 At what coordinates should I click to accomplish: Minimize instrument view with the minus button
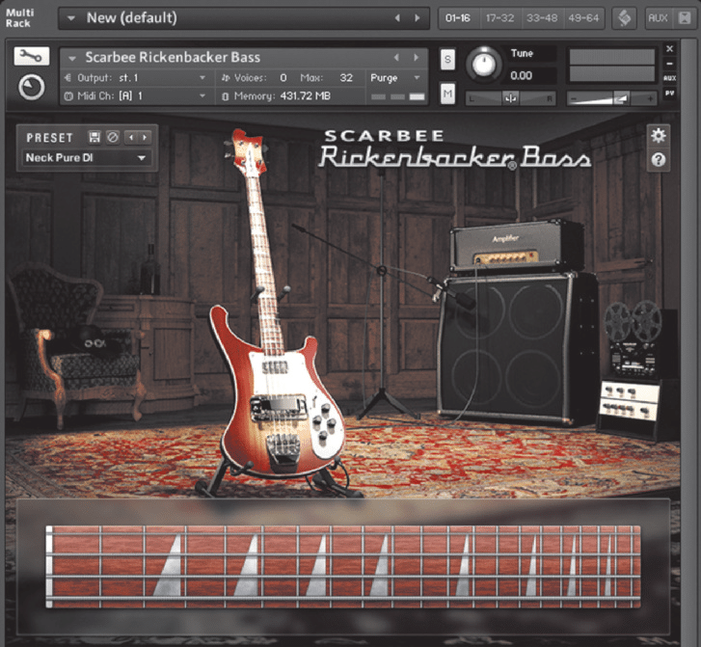pos(669,64)
